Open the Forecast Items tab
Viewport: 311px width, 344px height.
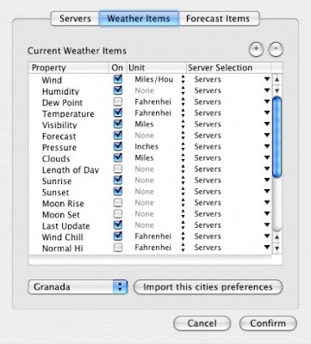click(x=218, y=19)
